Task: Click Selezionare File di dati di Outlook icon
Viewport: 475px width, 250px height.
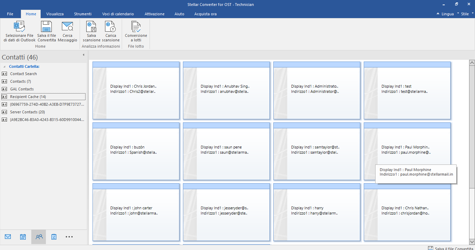Action: [19, 26]
